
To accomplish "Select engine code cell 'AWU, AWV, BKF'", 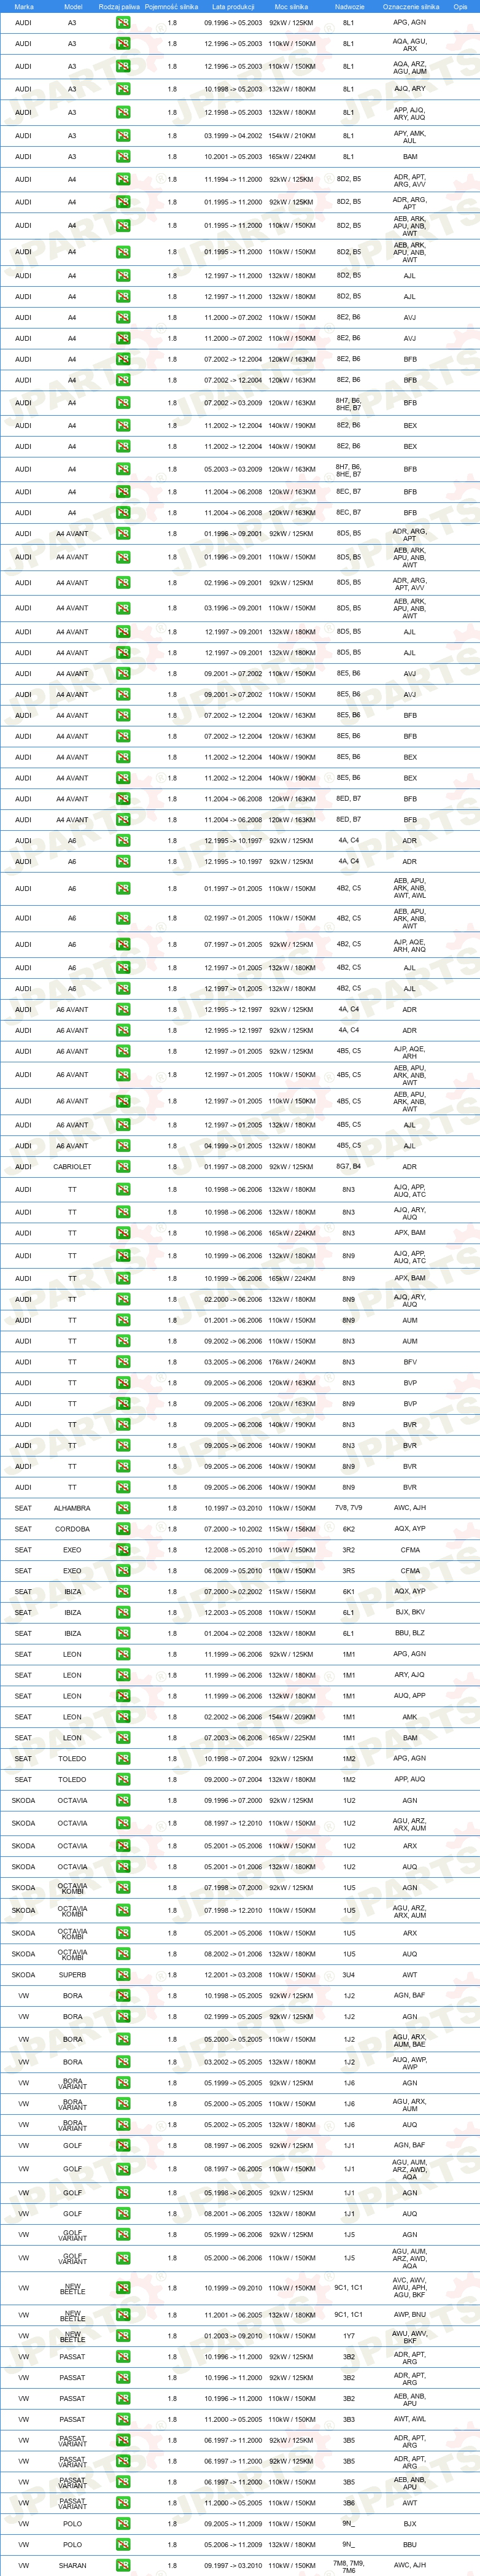I will point(410,2337).
